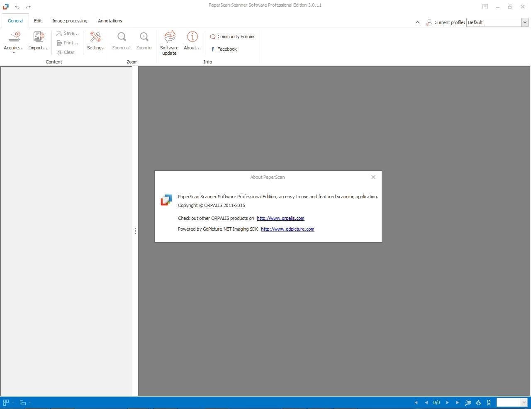Viewport: 531px width, 409px height.
Task: Collapse the ribbon with the chevron
Action: [417, 22]
